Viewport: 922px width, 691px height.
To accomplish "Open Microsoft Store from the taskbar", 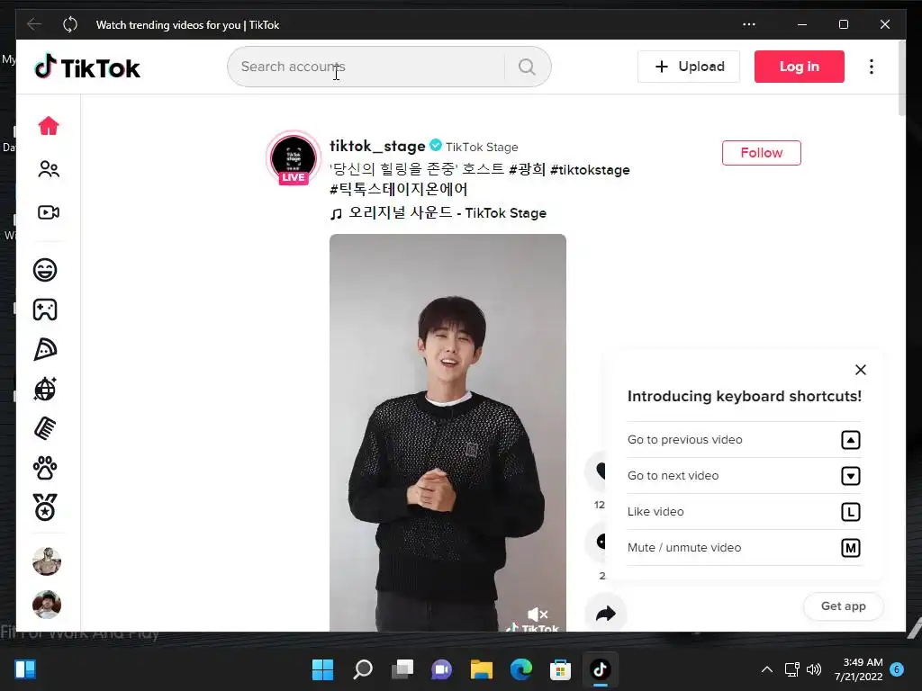I will coord(560,669).
